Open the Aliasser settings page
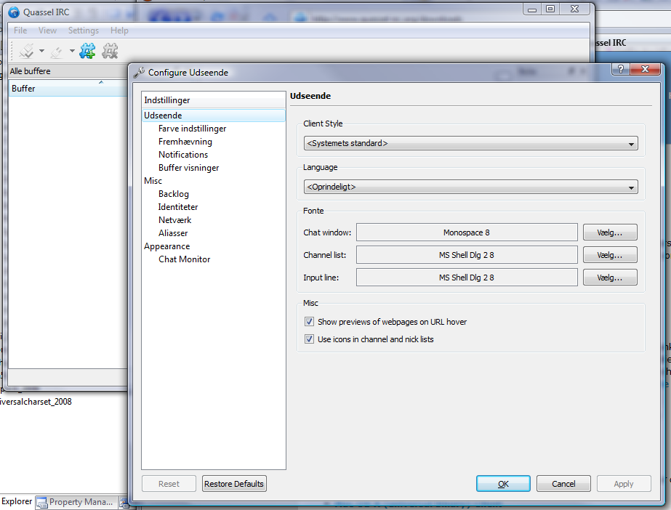This screenshot has width=671, height=510. (173, 233)
